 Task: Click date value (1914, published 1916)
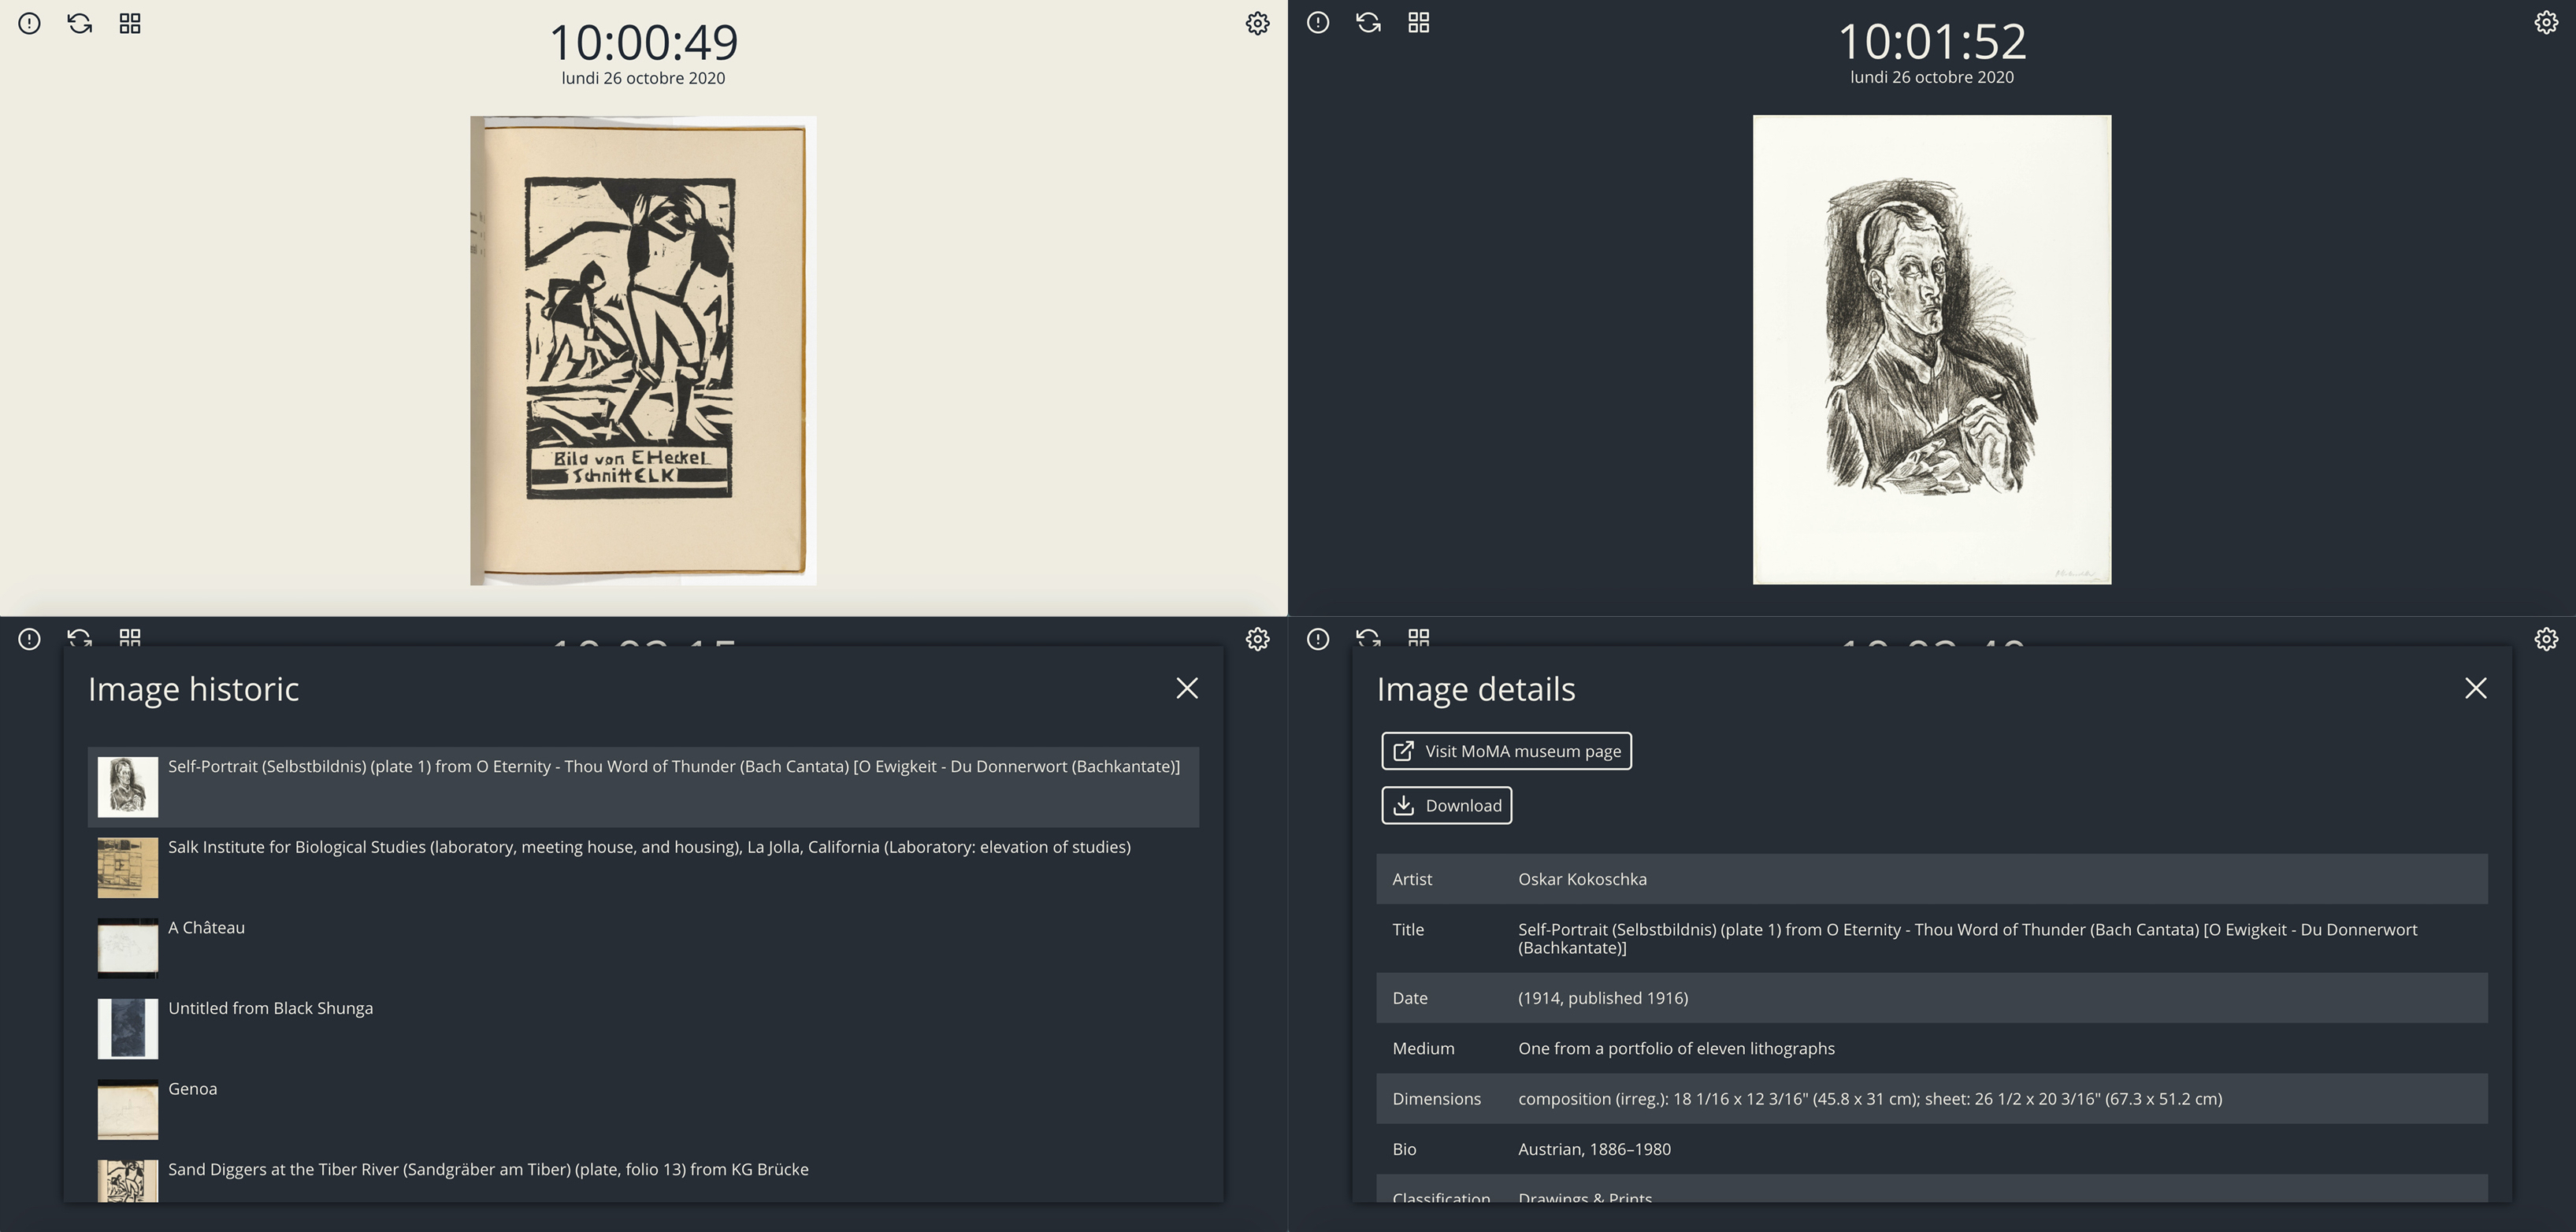1603,998
